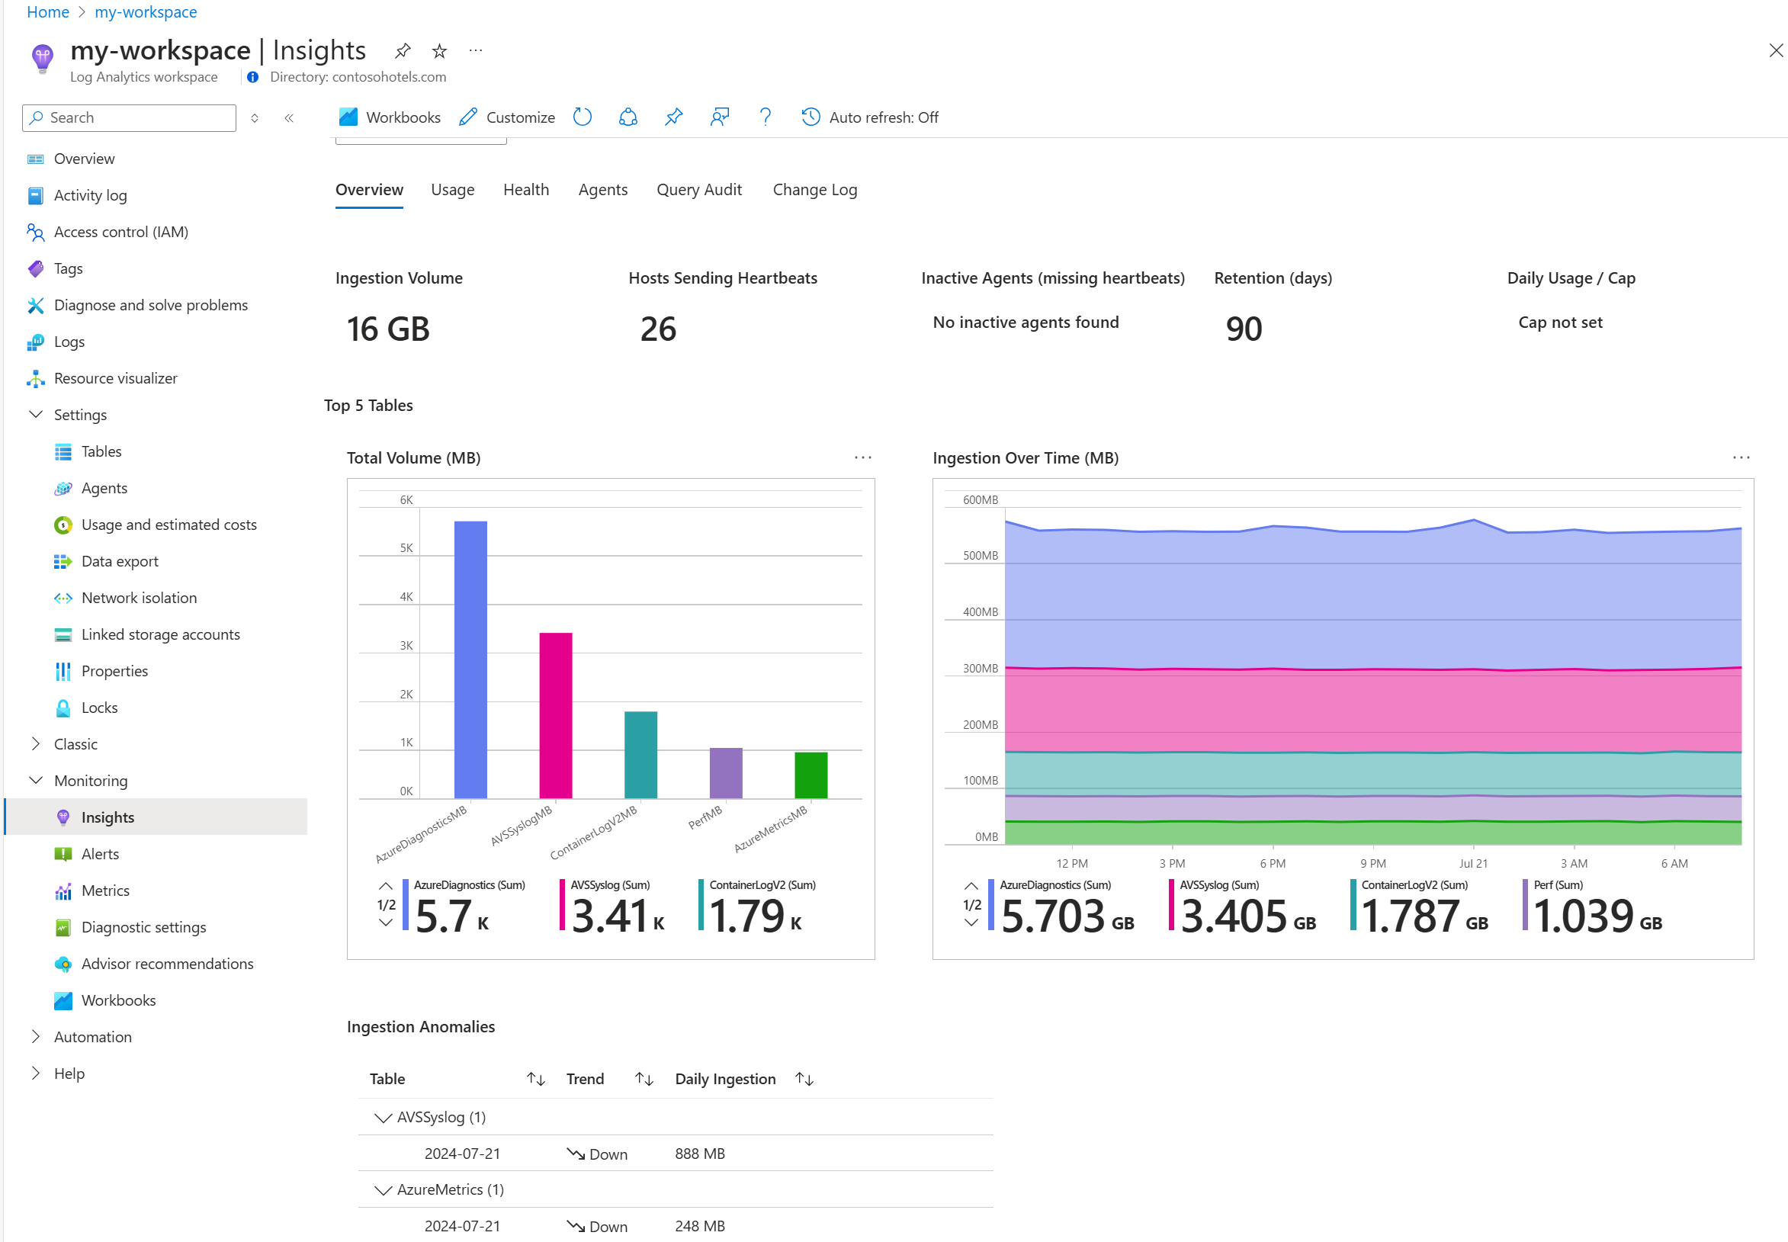Open Diagnose and solve problems
Viewport: 1788px width, 1242px height.
coord(151,305)
